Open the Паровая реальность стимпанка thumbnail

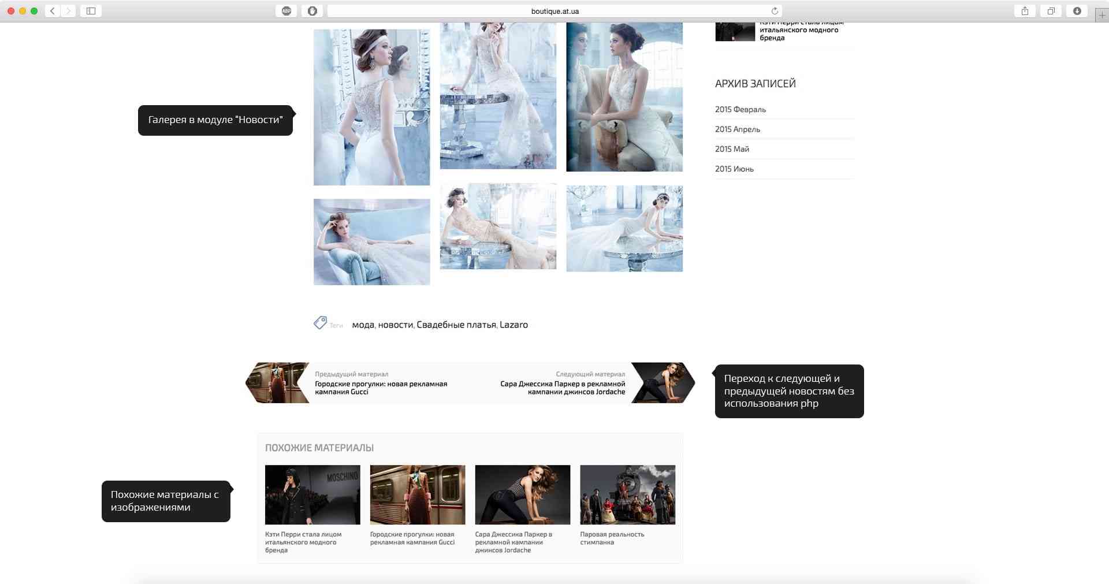(x=627, y=495)
